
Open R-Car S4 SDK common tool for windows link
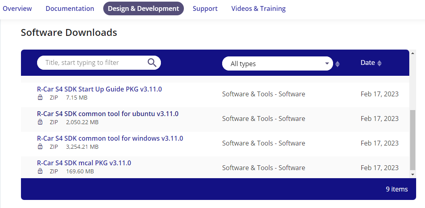[110, 138]
